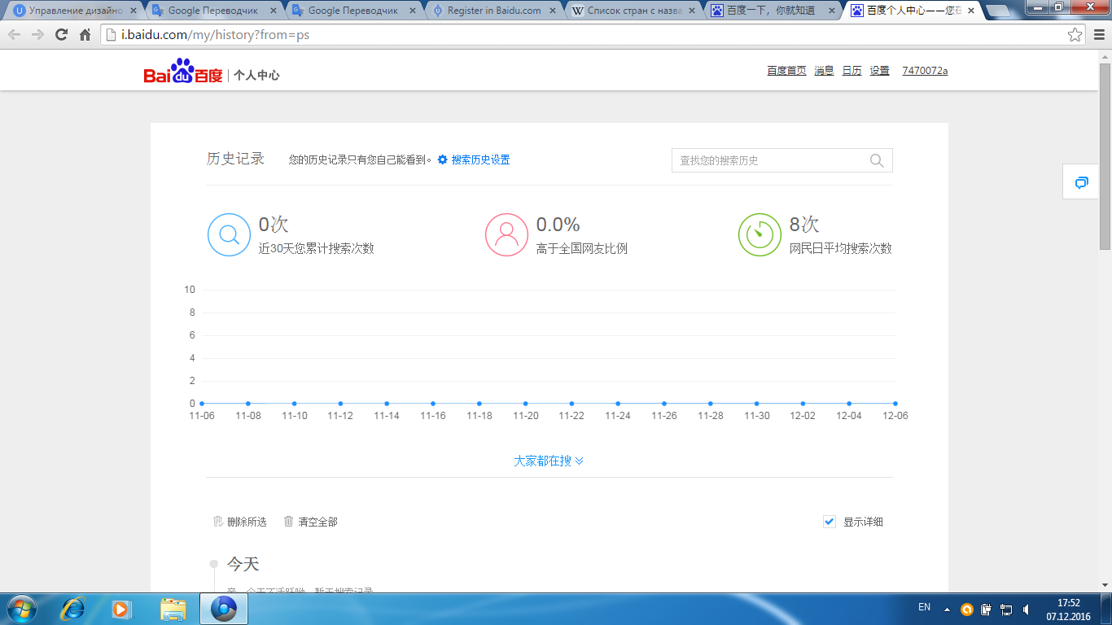
Task: Show hidden system tray icons arrow
Action: point(947,609)
